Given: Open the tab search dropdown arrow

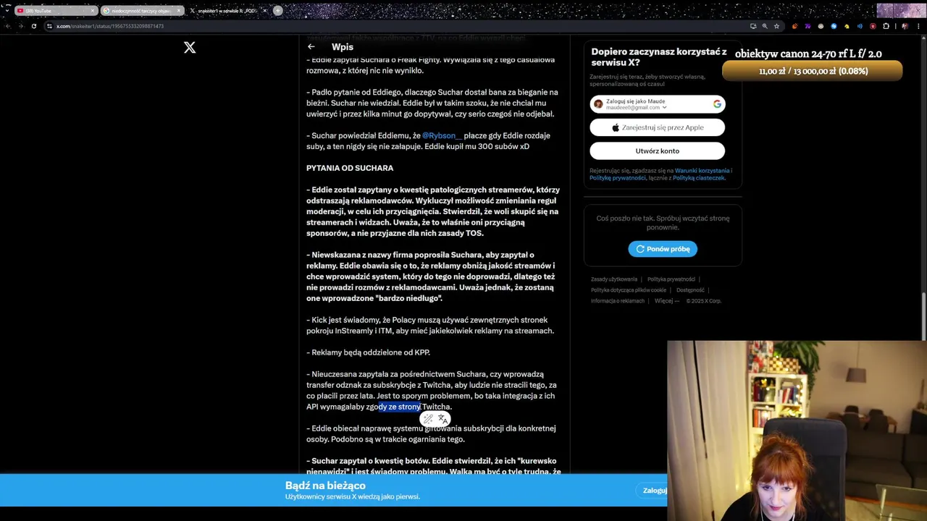Looking at the screenshot, I should coord(7,11).
